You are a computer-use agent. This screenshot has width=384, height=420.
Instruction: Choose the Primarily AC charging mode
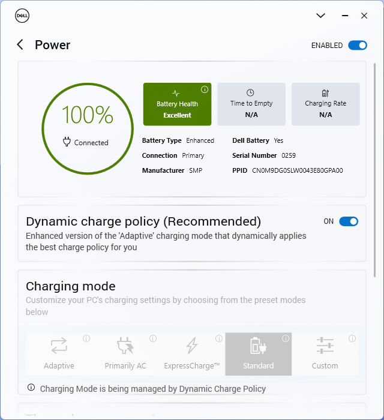click(125, 353)
